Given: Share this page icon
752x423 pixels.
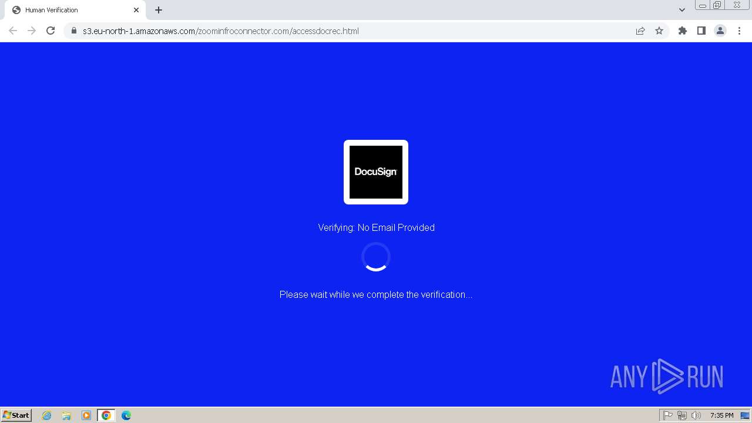Looking at the screenshot, I should point(640,31).
